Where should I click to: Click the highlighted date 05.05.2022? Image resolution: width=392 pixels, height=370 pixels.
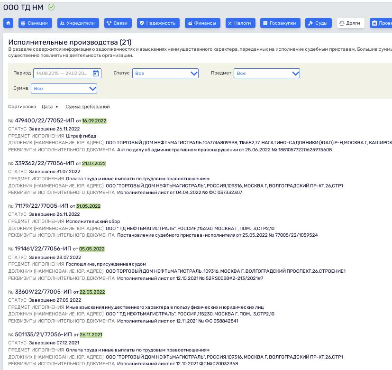92,249
